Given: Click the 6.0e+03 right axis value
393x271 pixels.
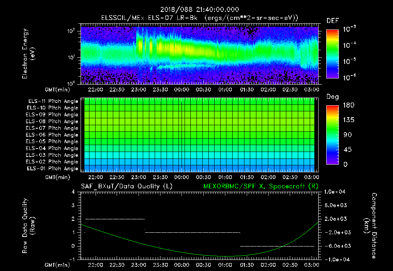Looking at the screenshot, I should (x=335, y=206).
